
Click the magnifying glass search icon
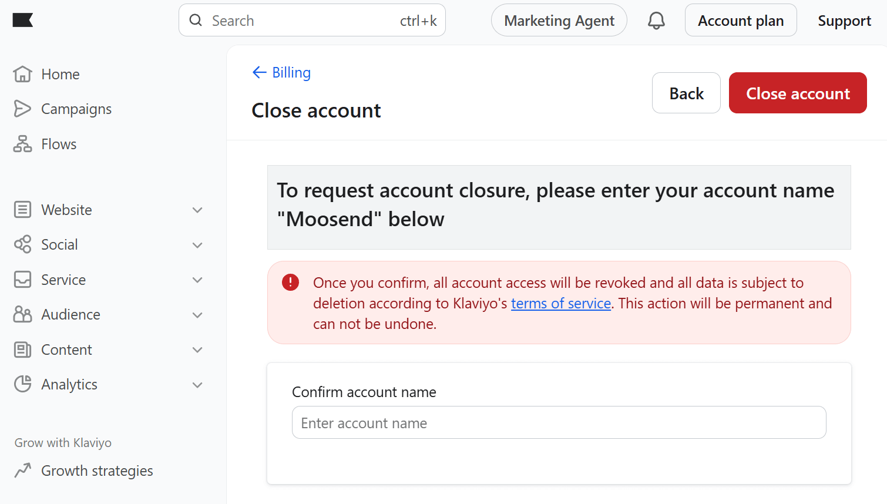click(x=196, y=20)
